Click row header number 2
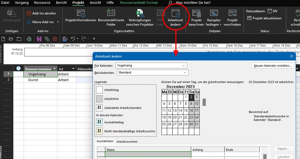 [8, 80]
